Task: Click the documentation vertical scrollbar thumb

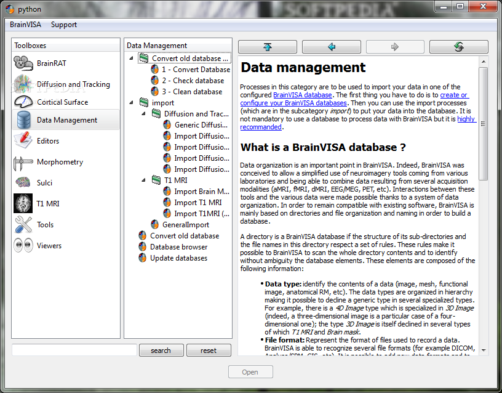Action: 483,123
